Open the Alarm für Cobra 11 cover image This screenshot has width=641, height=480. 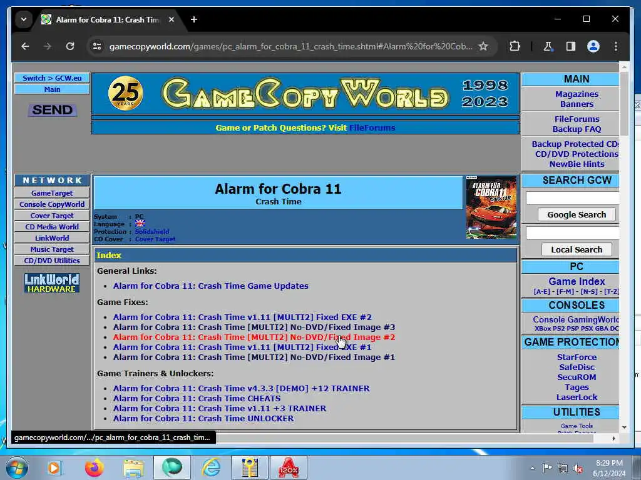point(491,207)
